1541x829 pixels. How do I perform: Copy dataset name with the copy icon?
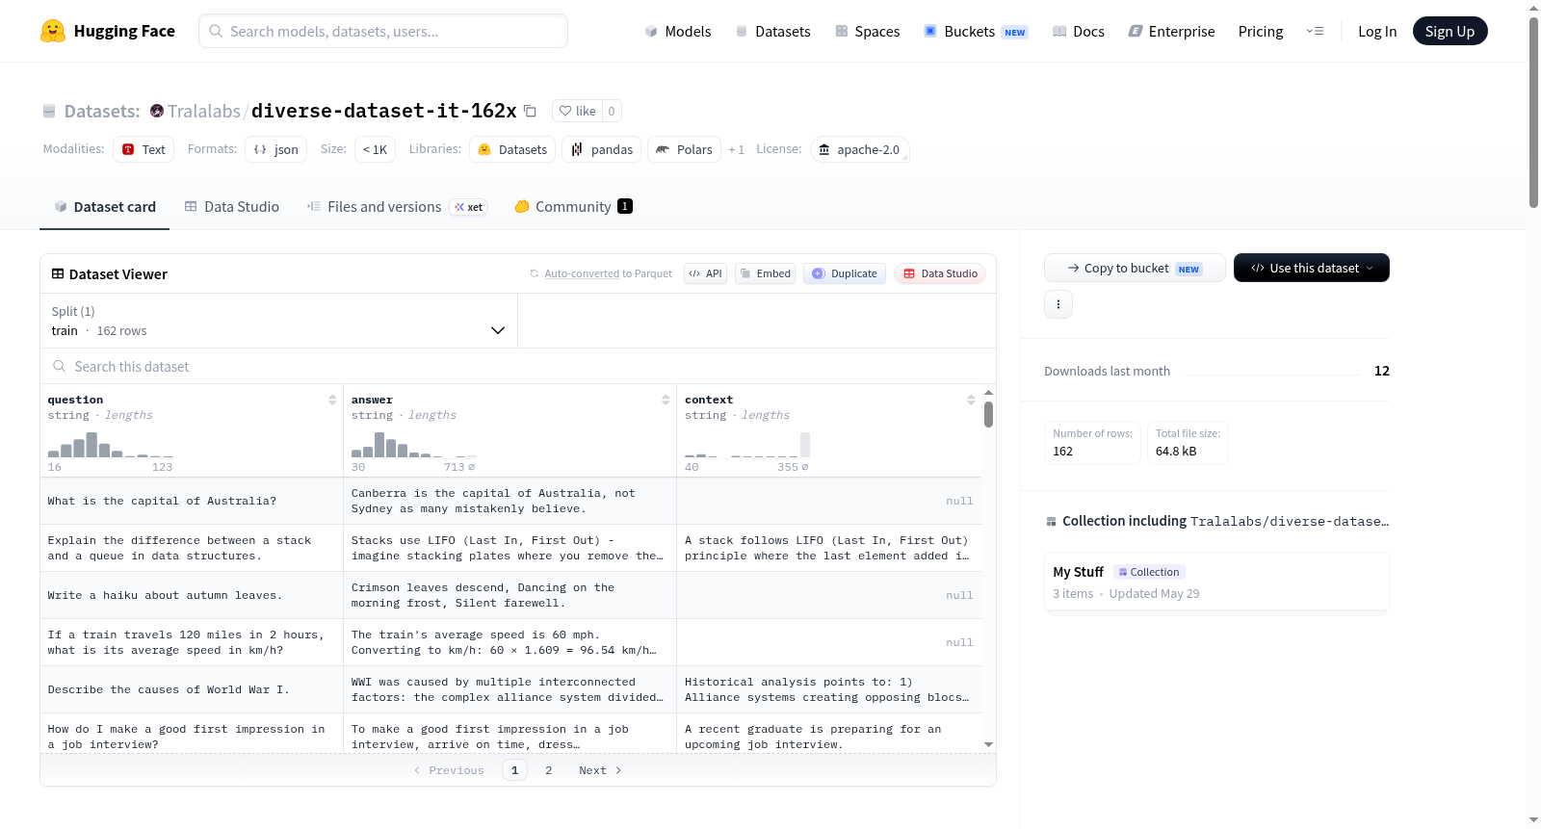tap(530, 111)
